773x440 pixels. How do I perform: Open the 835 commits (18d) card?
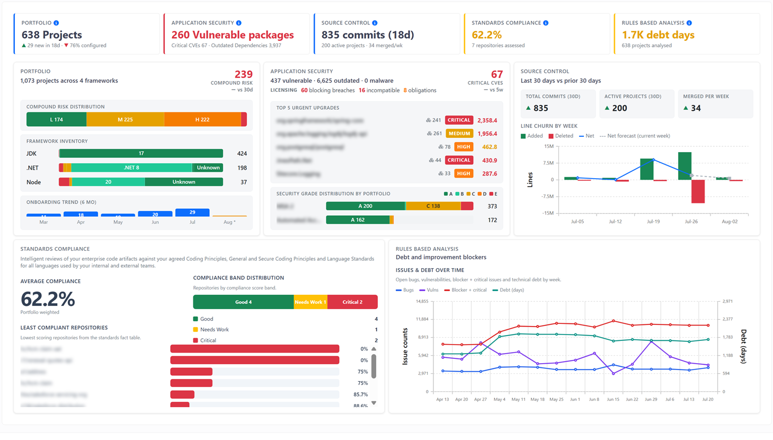tap(387, 34)
